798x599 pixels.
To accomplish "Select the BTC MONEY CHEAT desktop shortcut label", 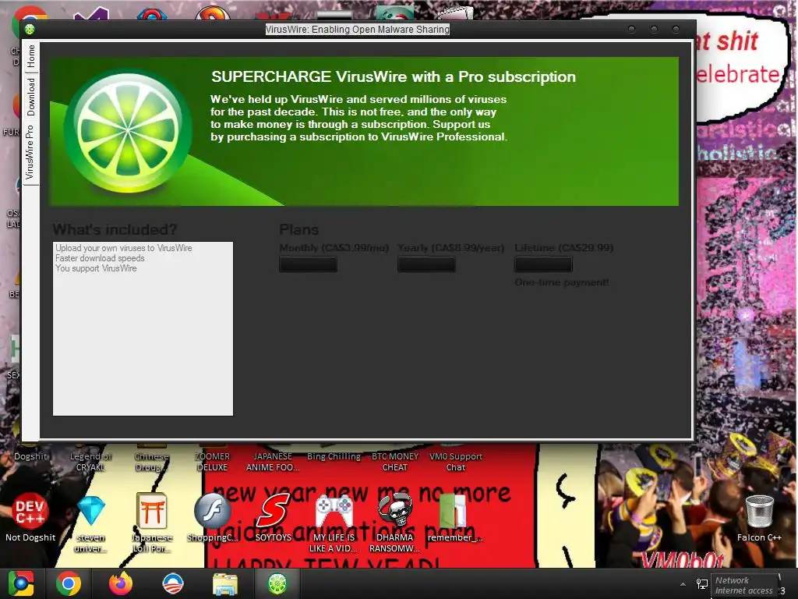I will coord(395,462).
